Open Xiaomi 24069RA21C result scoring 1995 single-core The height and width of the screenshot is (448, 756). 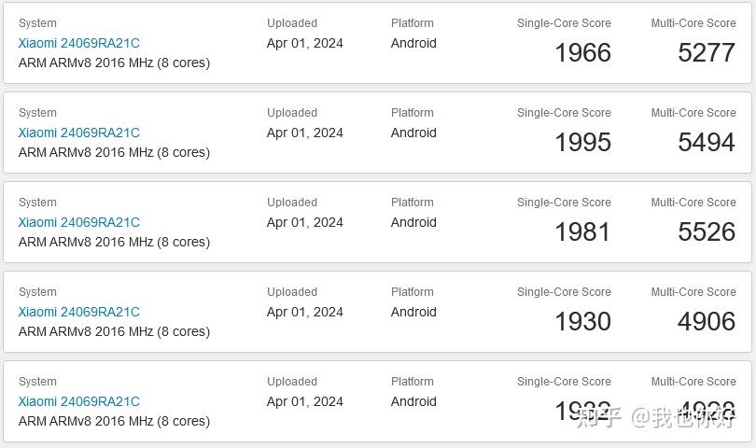point(78,133)
